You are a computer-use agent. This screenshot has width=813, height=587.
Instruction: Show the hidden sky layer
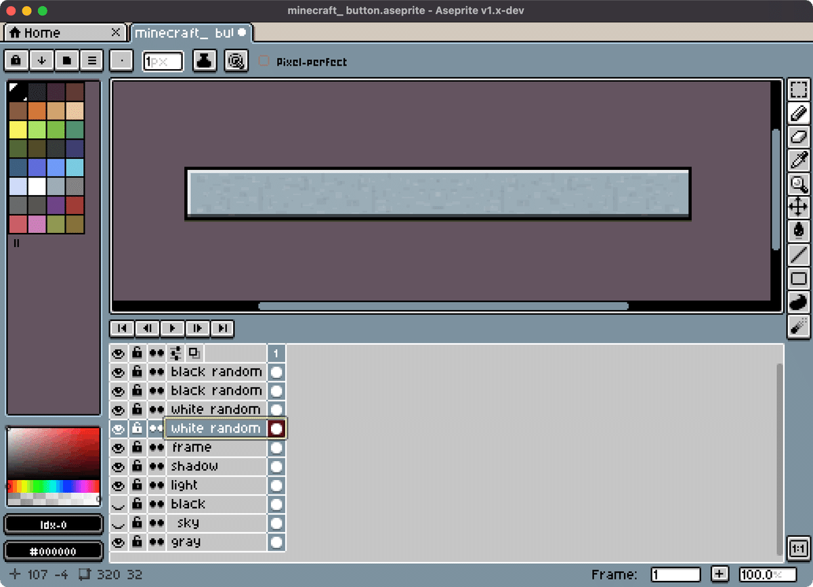[119, 523]
